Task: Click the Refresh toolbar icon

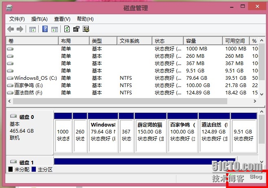Action: (67, 29)
